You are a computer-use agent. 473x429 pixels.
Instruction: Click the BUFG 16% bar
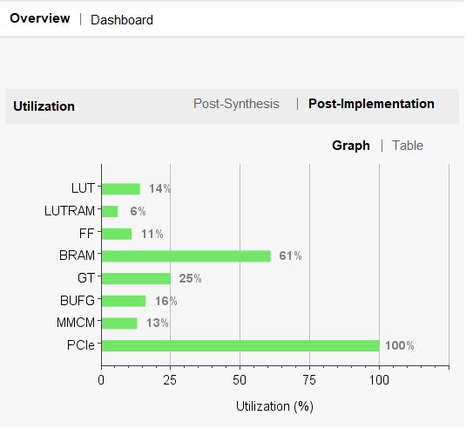(124, 301)
